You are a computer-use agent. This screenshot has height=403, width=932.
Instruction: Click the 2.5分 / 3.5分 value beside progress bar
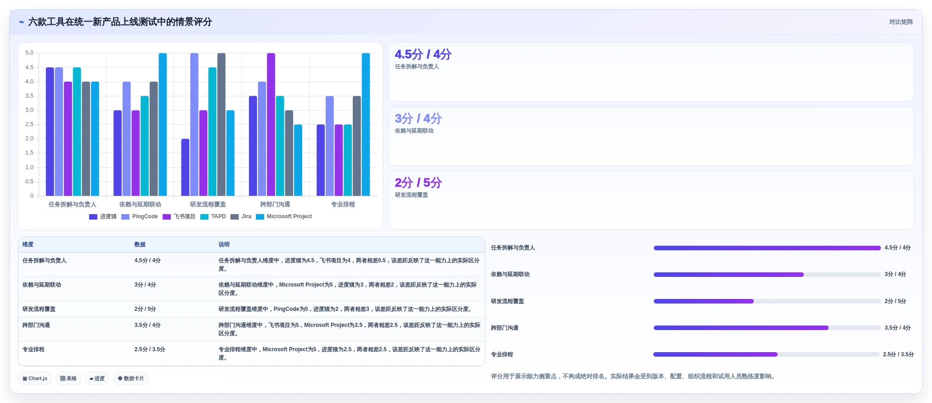[x=898, y=354]
